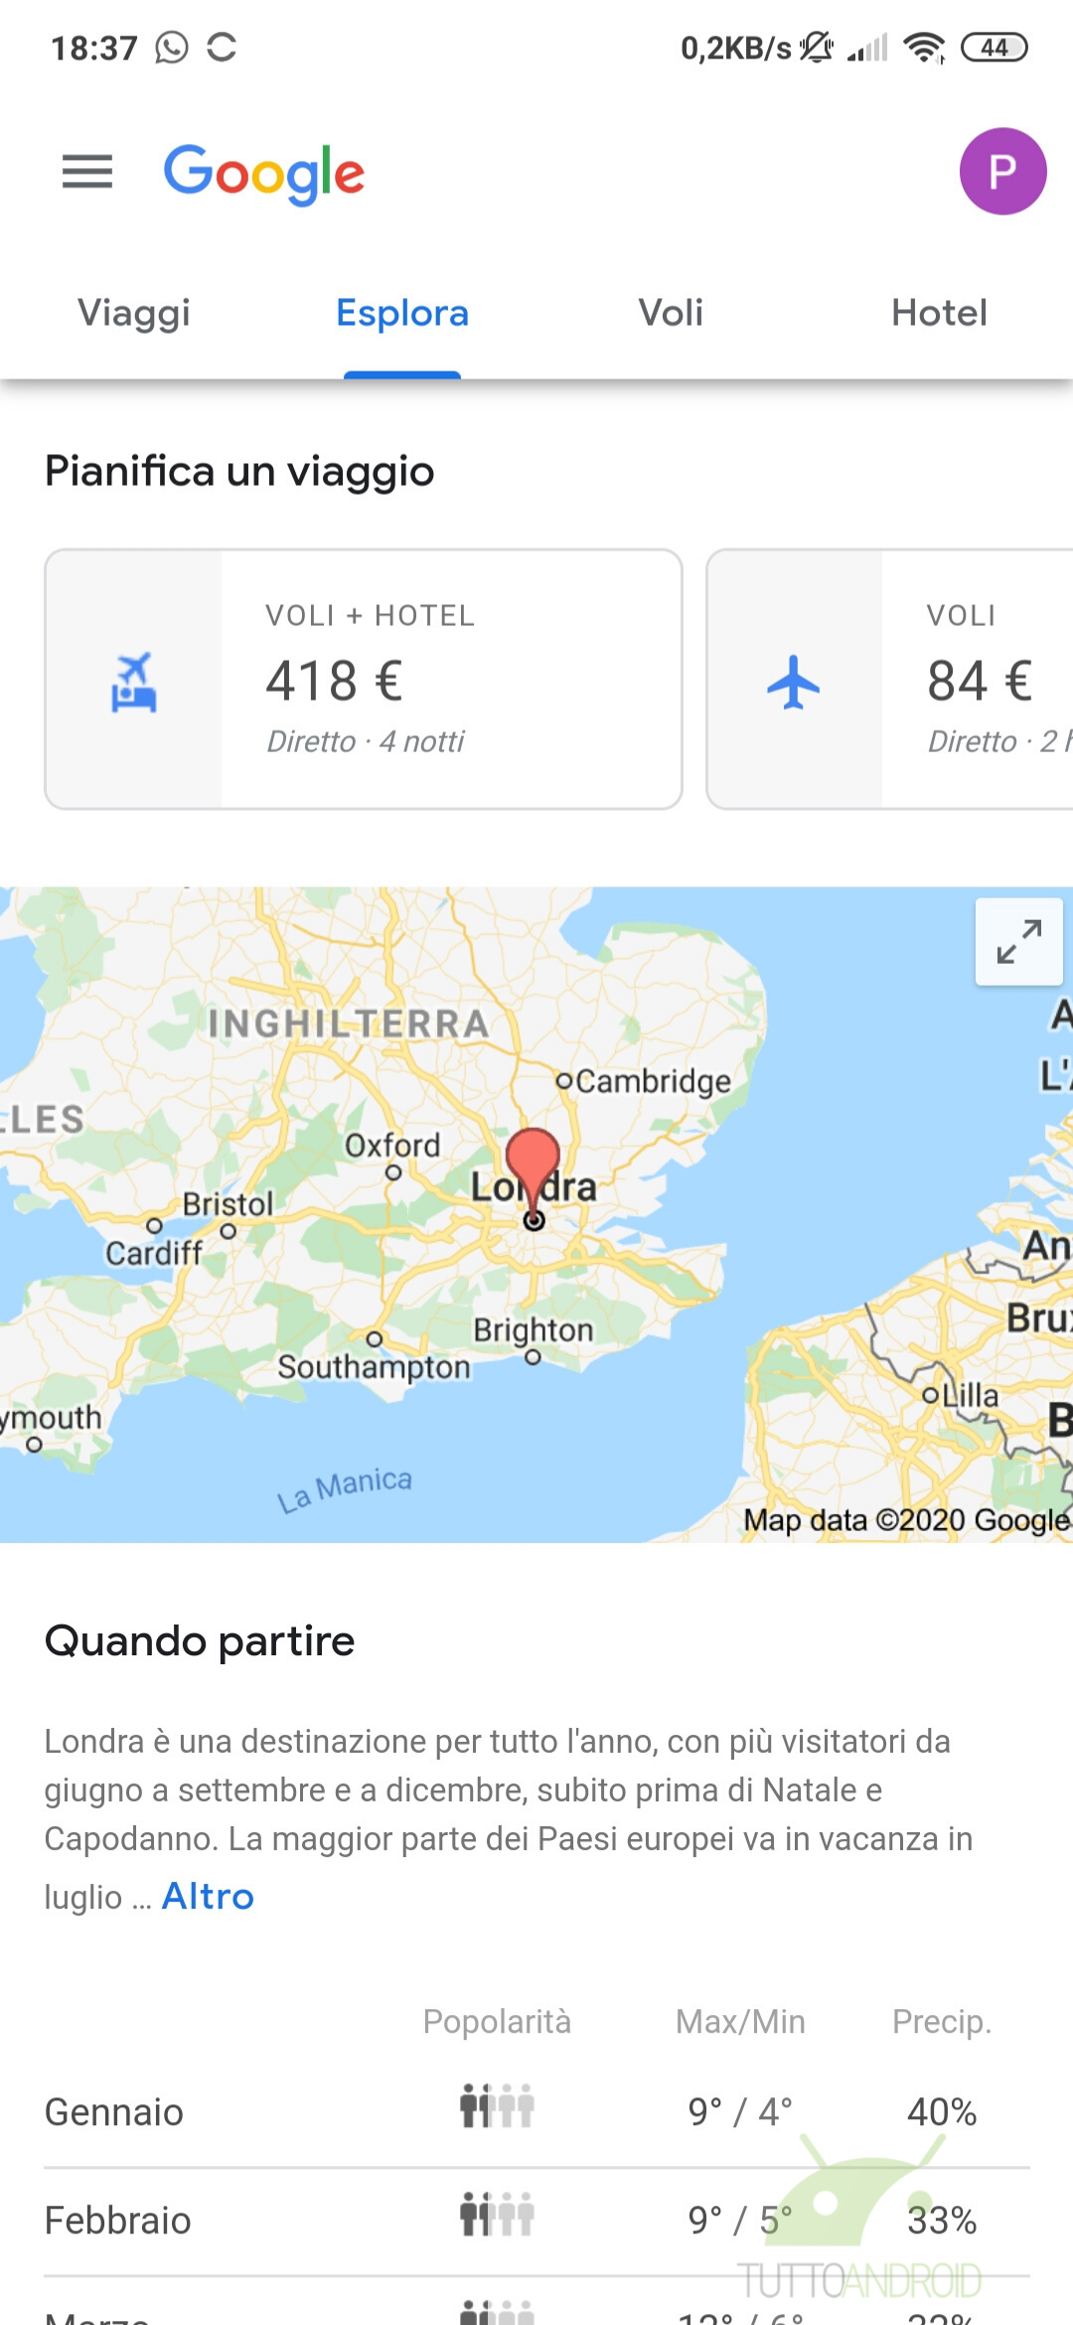Viewport: 1073px width, 2325px height.
Task: Select the Gennaio month row
Action: (536, 2112)
